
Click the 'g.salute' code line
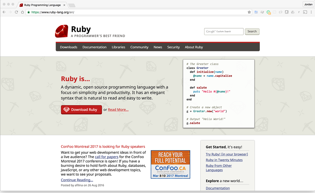coord(193,123)
